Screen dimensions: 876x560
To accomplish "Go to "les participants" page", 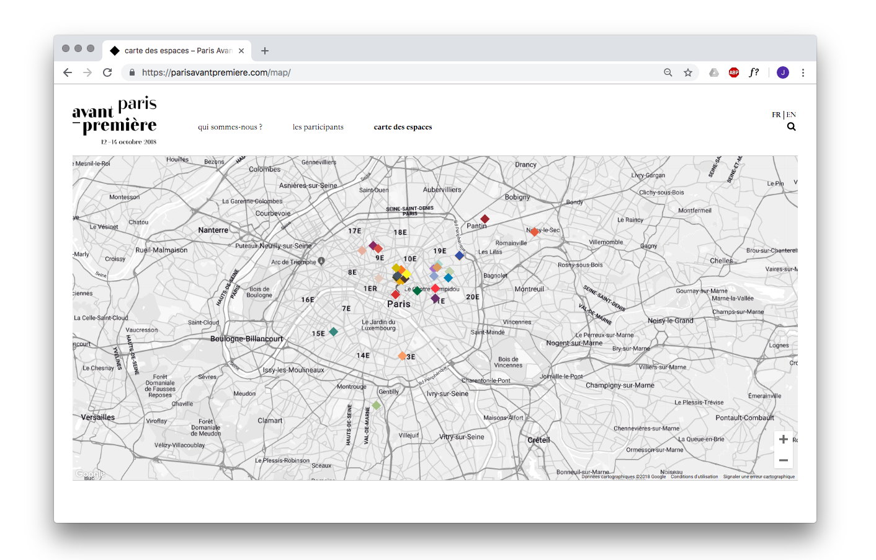I will pos(318,127).
